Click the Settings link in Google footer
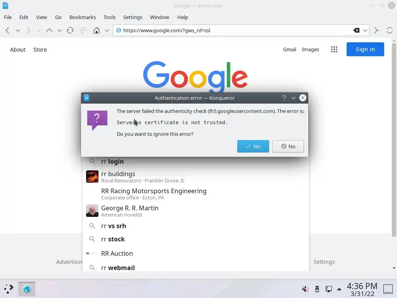Viewport: 397px width, 298px height. point(324,262)
